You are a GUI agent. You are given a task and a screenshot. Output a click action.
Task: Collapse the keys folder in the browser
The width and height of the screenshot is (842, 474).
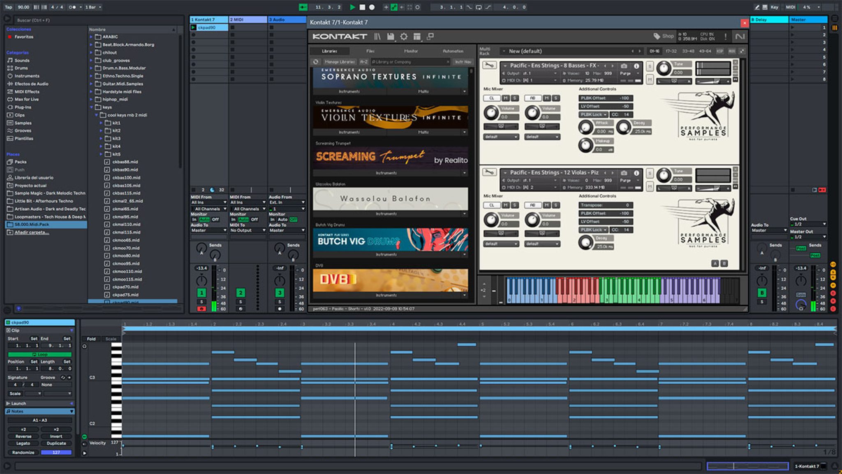pyautogui.click(x=91, y=108)
